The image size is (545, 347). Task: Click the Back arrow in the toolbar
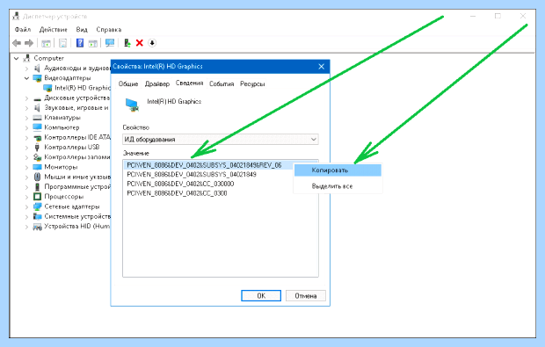[x=17, y=43]
